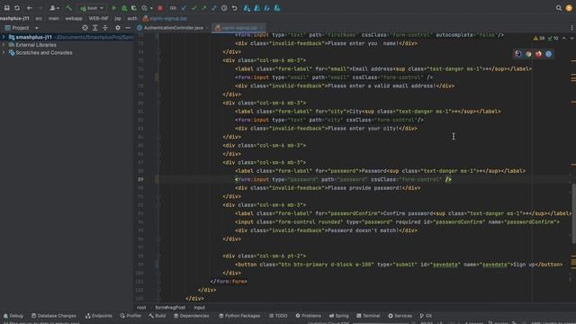
Task: Open the TODO tool window
Action: 278,316
